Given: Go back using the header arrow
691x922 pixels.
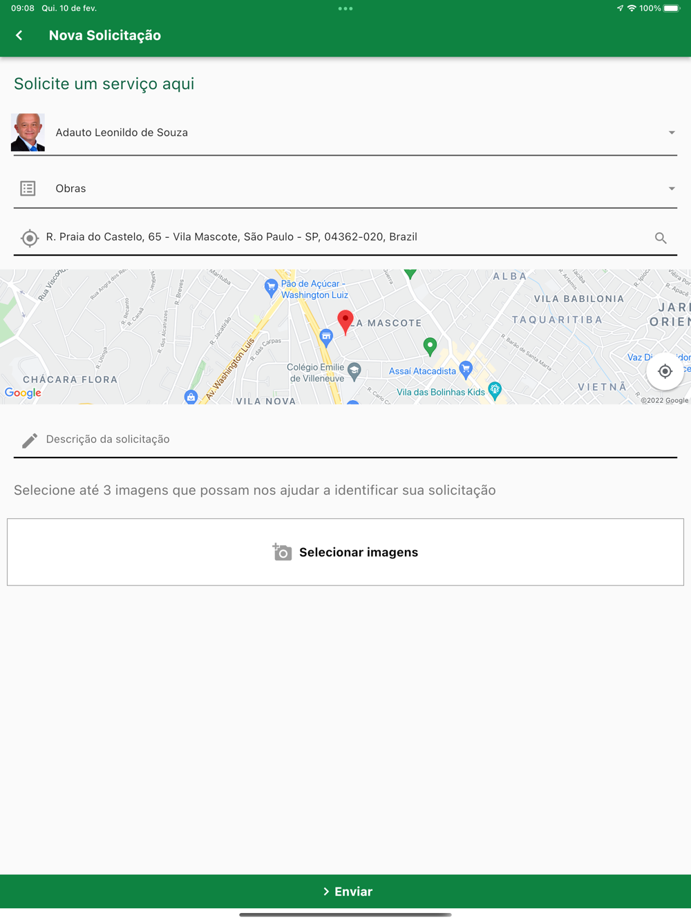Looking at the screenshot, I should click(19, 35).
